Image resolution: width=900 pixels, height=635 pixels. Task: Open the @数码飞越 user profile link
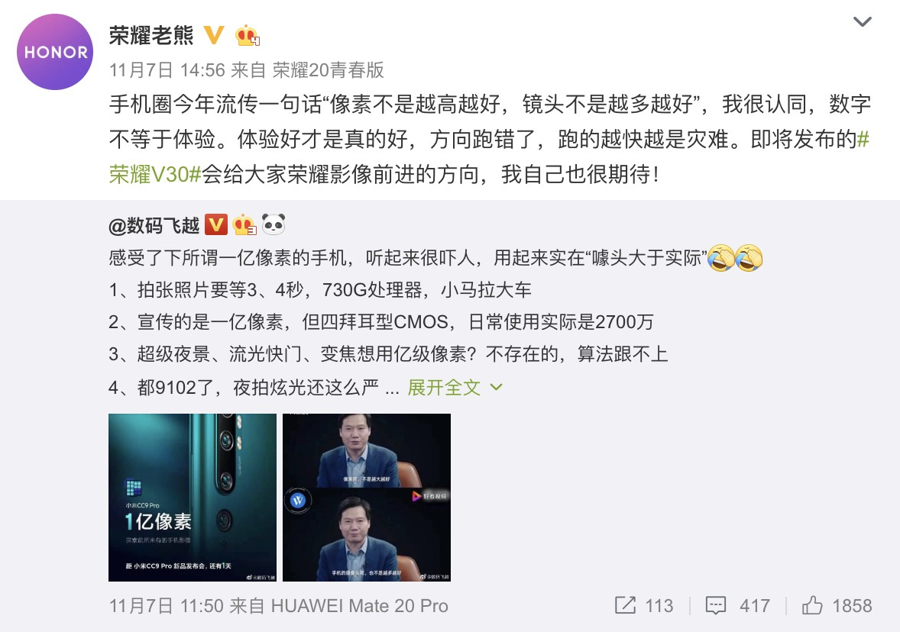[x=154, y=225]
